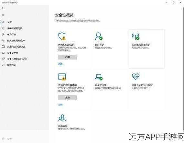Click the subtitle text below 安全性概览
This screenshot has height=143, width=184.
point(78,21)
